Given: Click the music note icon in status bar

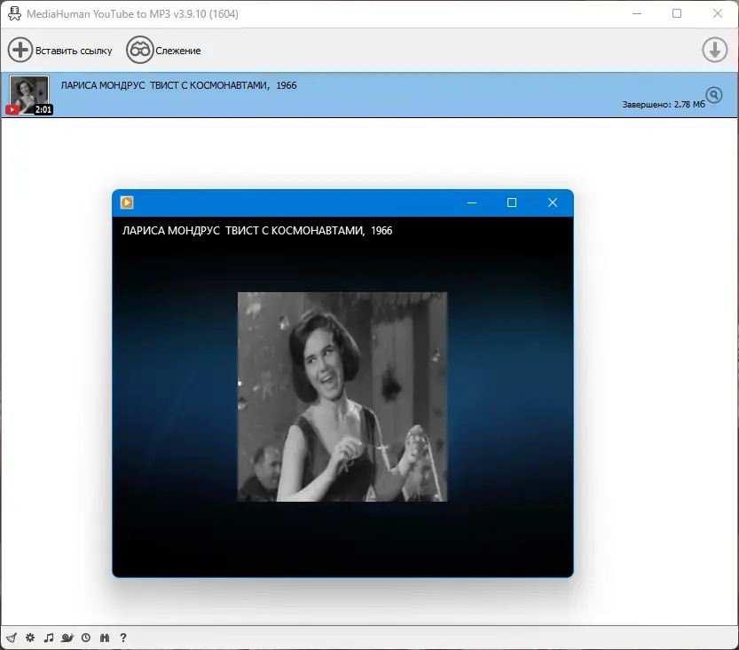Looking at the screenshot, I should coord(49,638).
